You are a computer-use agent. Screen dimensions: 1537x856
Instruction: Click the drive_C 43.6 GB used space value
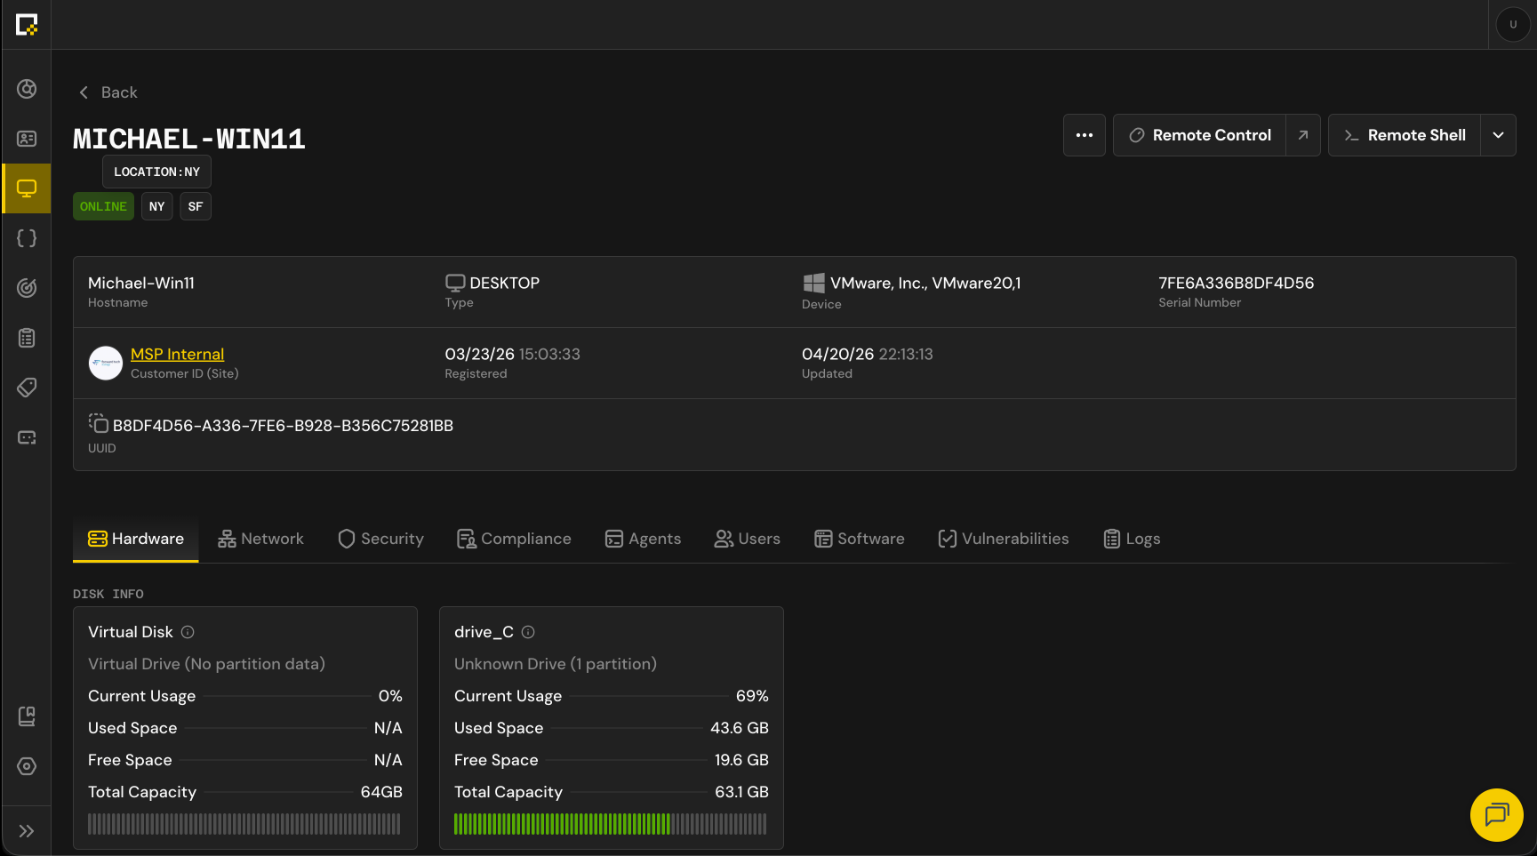click(x=740, y=728)
